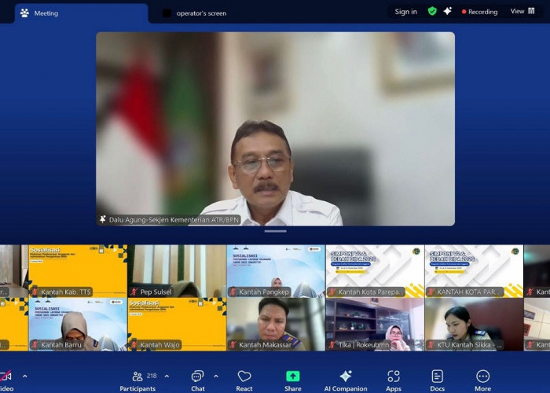This screenshot has width=550, height=393.
Task: Click the Sign in button
Action: tap(406, 12)
